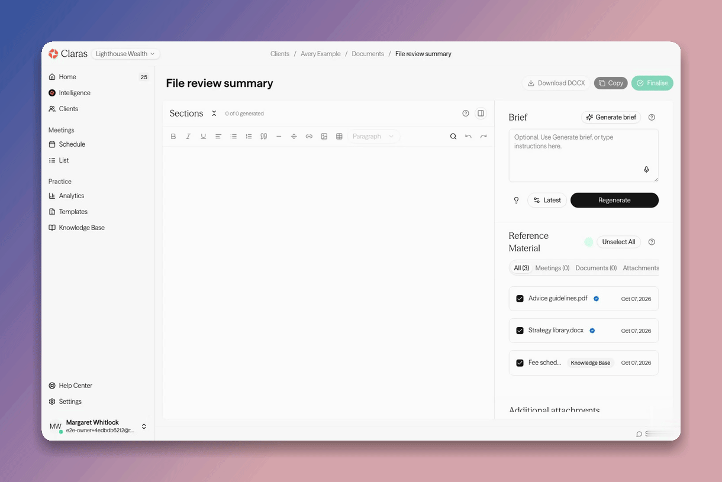722x482 pixels.
Task: Open help for the Brief panel
Action: [x=652, y=117]
